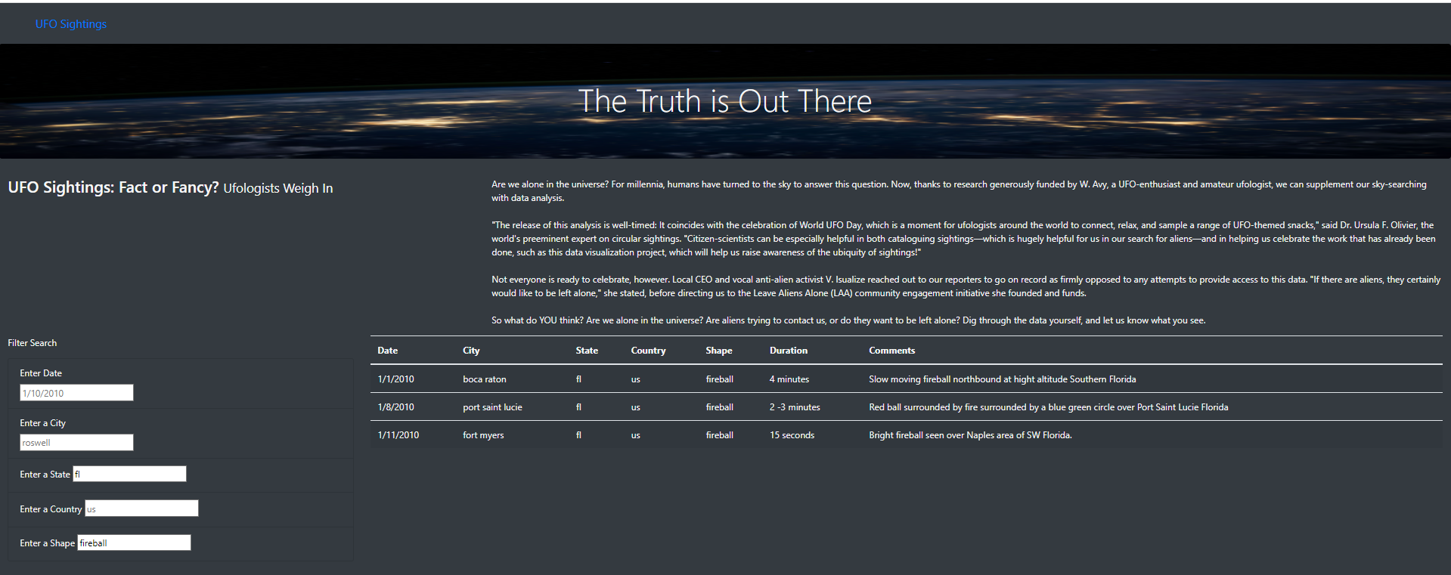This screenshot has height=575, width=1451.
Task: Select the 1/8/2010 date cell
Action: (395, 407)
